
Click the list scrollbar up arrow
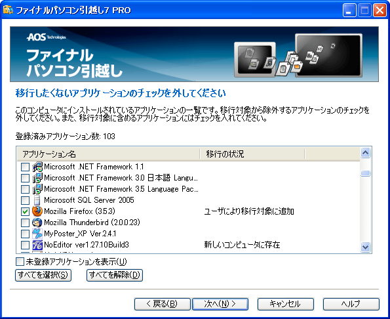[x=365, y=153]
